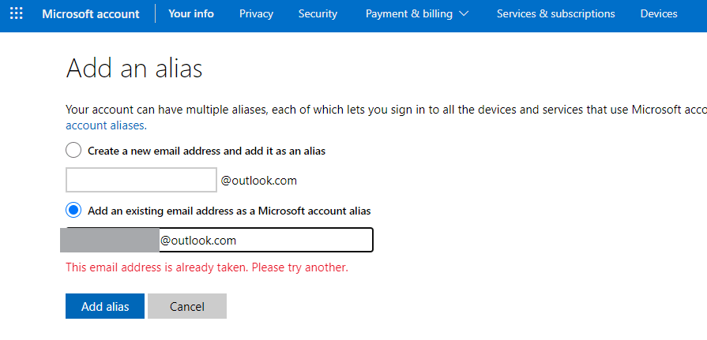Open the Privacy tab
This screenshot has width=707, height=340.
256,14
